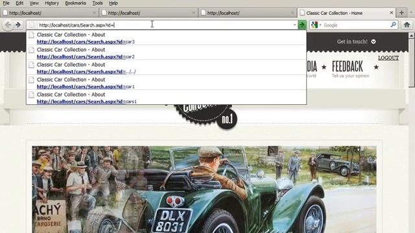
Task: Click the page vertical scrollbar thumb
Action: [x=411, y=63]
